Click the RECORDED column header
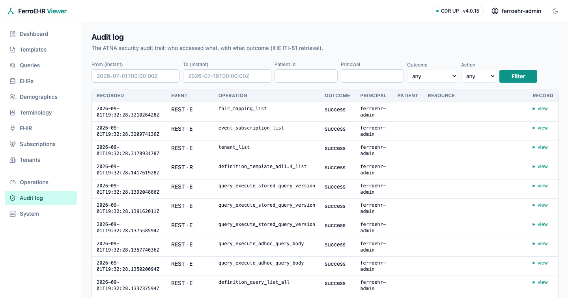The width and height of the screenshot is (568, 298). pyautogui.click(x=110, y=96)
